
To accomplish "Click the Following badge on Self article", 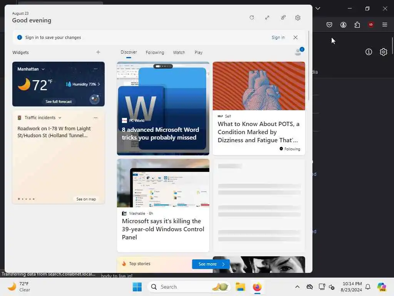I will [290, 149].
